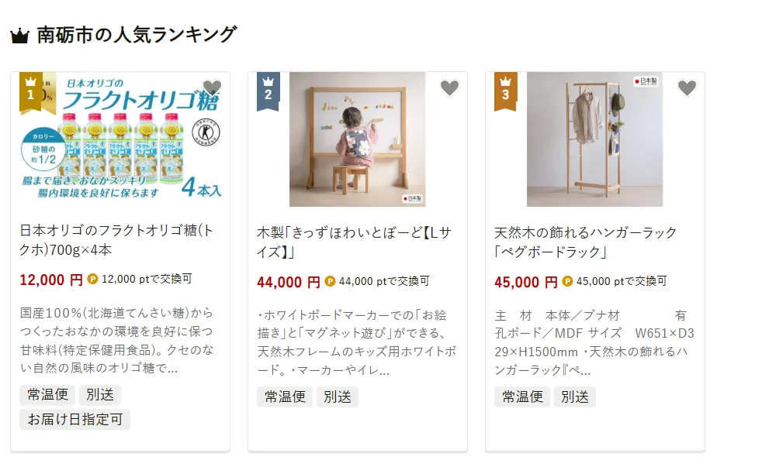The height and width of the screenshot is (467, 762).
Task: Click the 12,000 円 price on first product
Action: (51, 280)
